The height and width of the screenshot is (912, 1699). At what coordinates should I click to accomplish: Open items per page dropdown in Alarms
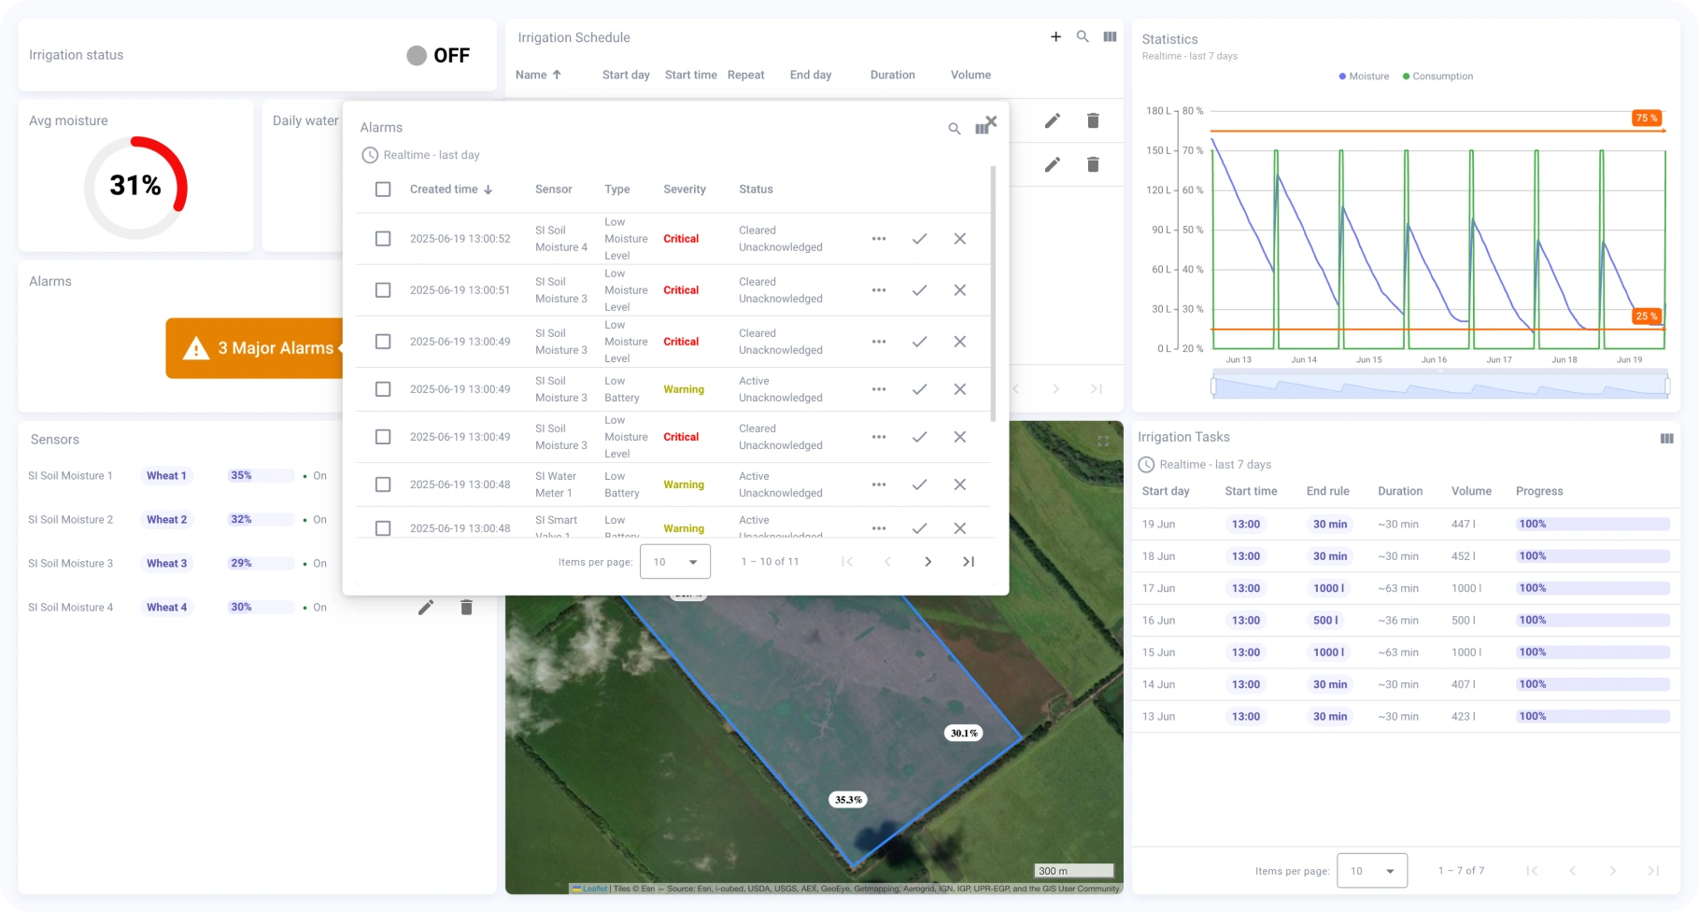(674, 561)
